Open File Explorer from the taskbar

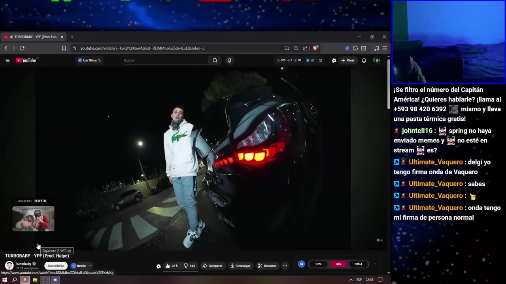(35, 280)
